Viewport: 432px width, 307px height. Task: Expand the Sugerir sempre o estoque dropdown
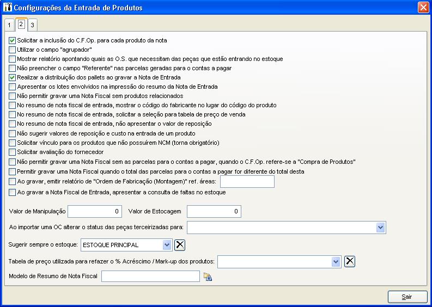coord(167,245)
